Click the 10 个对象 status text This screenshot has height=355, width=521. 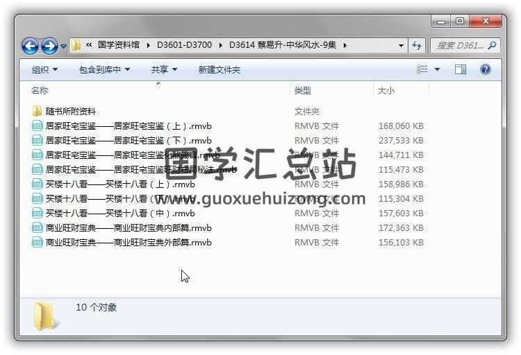point(97,307)
